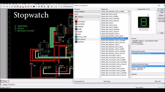Click the Place Basic resistor icon
The image size is (165, 92).
click(x=4, y=7)
